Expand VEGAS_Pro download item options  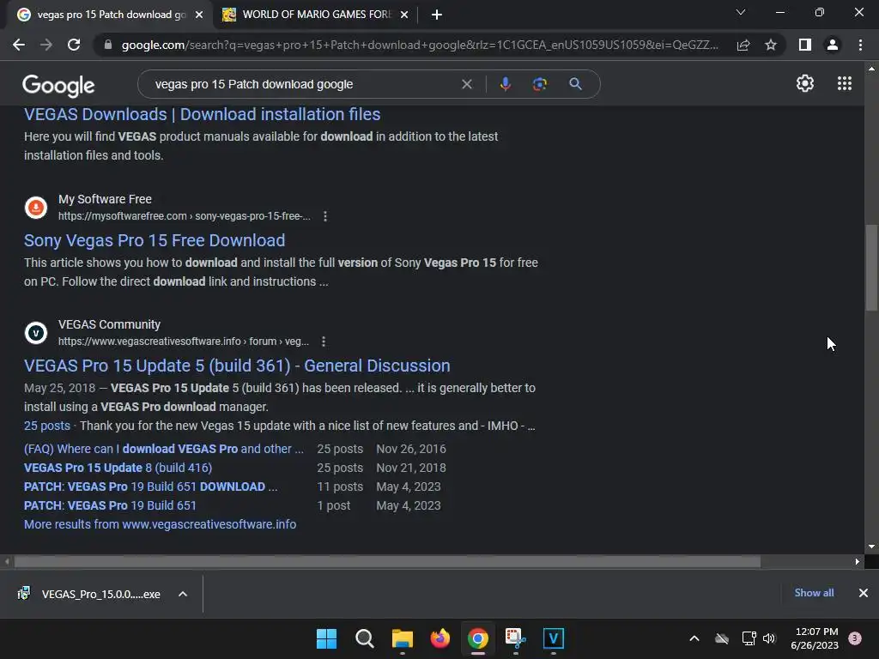click(x=183, y=594)
